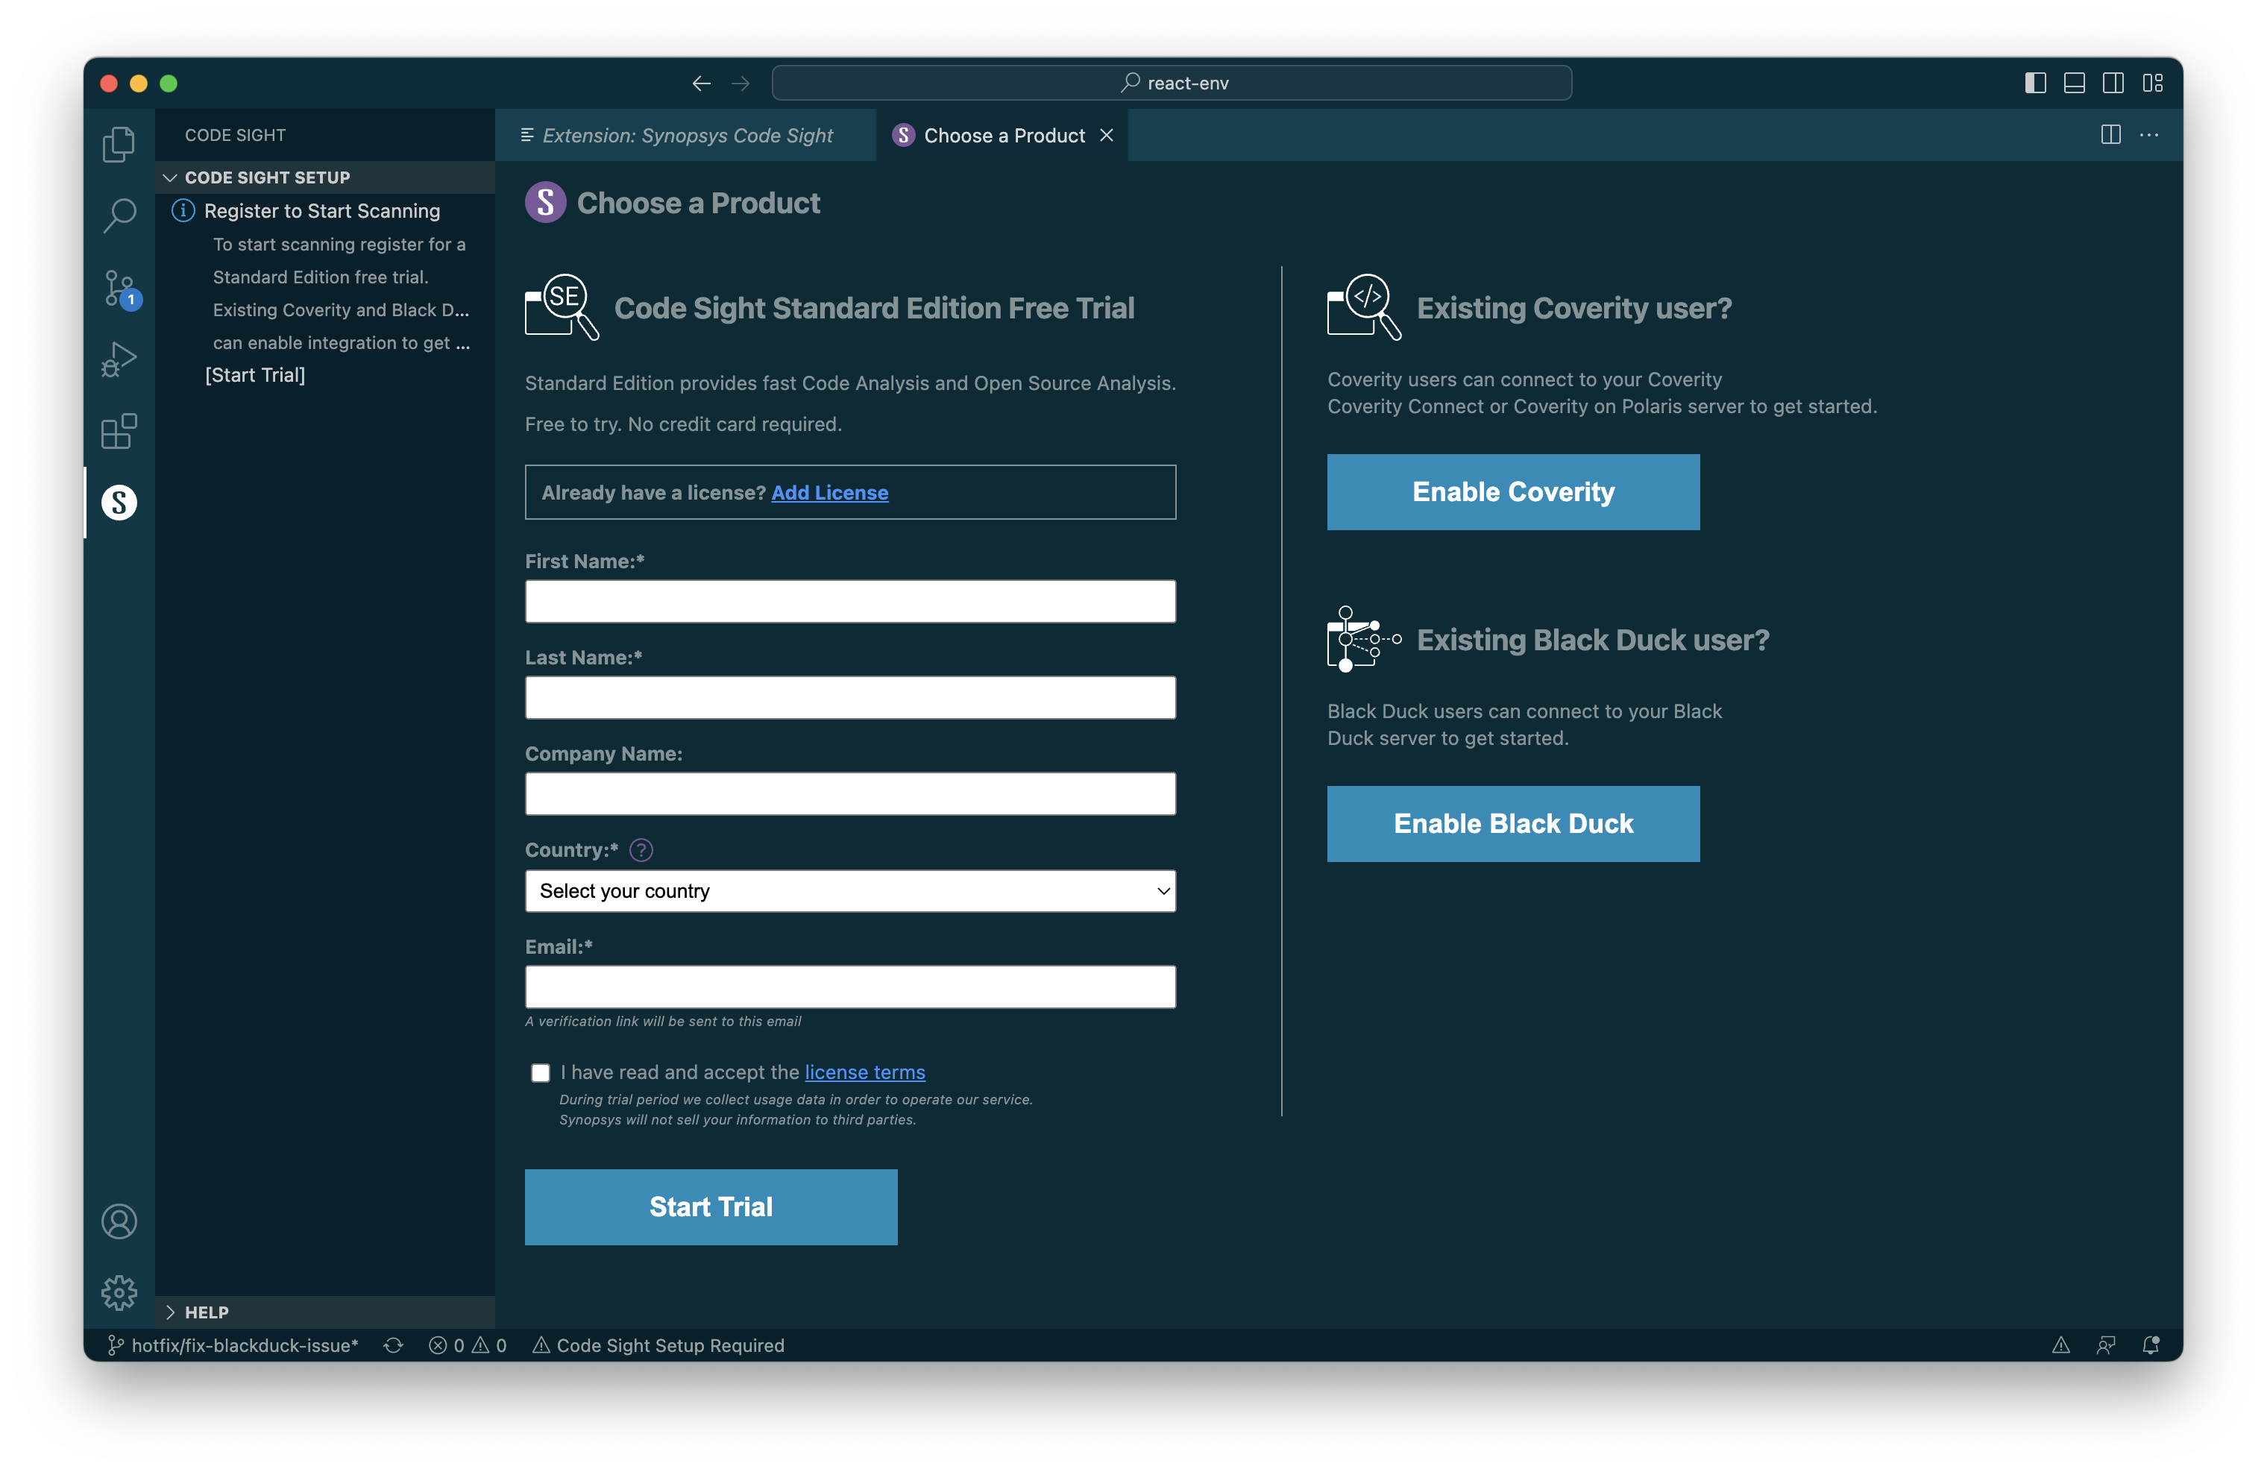The width and height of the screenshot is (2267, 1472).
Task: Click the sync changes icon in status bar
Action: (x=394, y=1344)
